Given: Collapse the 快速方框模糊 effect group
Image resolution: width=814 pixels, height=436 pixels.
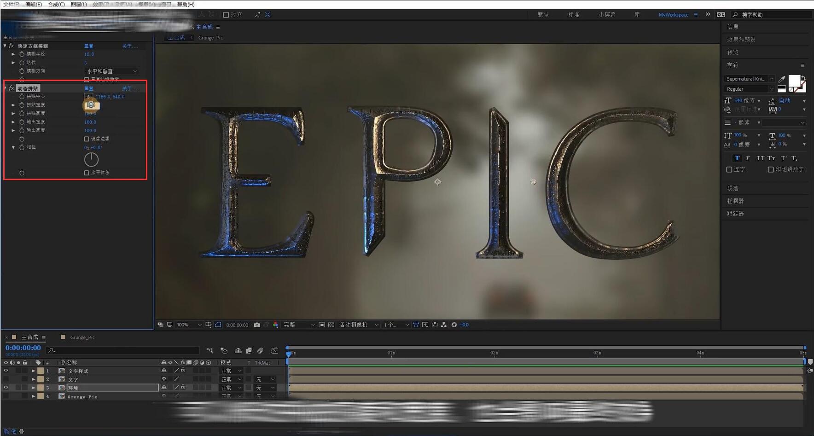Looking at the screenshot, I should pos(5,46).
